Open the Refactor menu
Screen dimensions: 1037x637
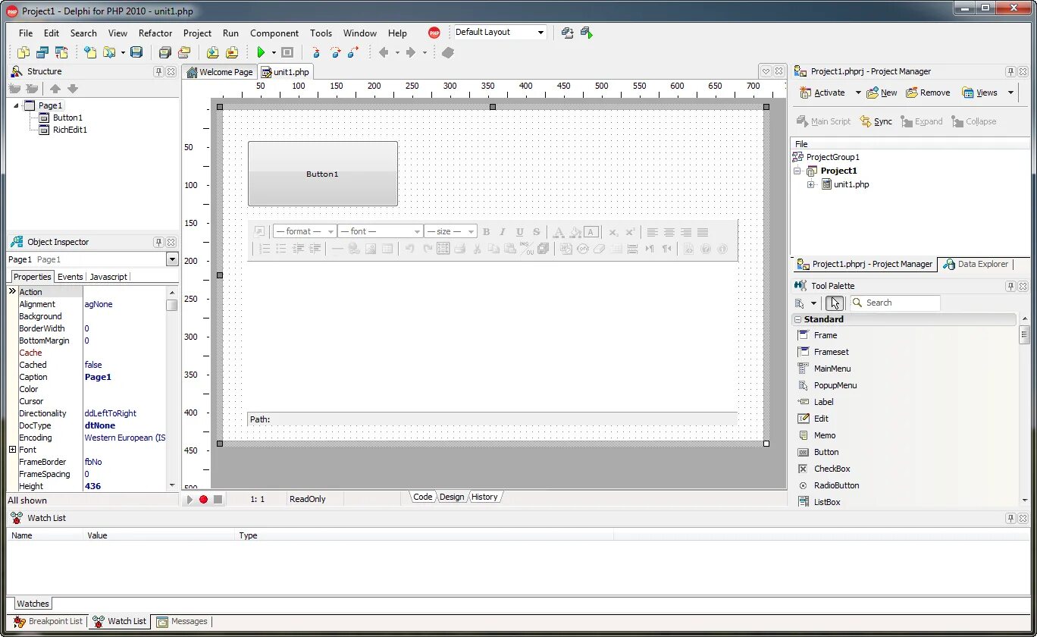155,33
